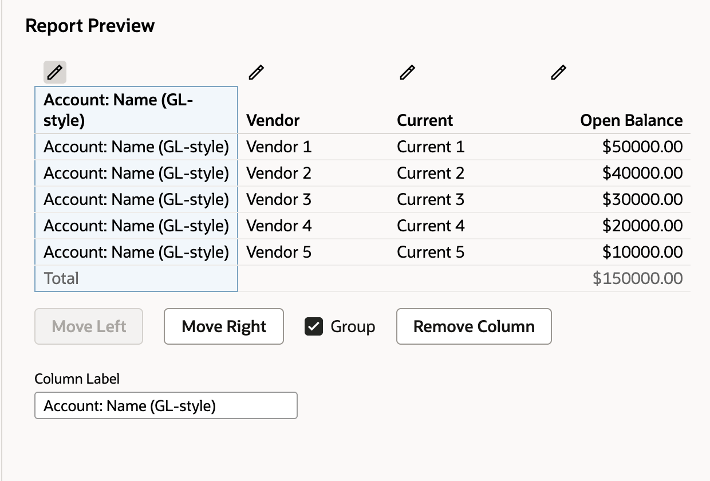Select the Open Balance column header

[632, 120]
